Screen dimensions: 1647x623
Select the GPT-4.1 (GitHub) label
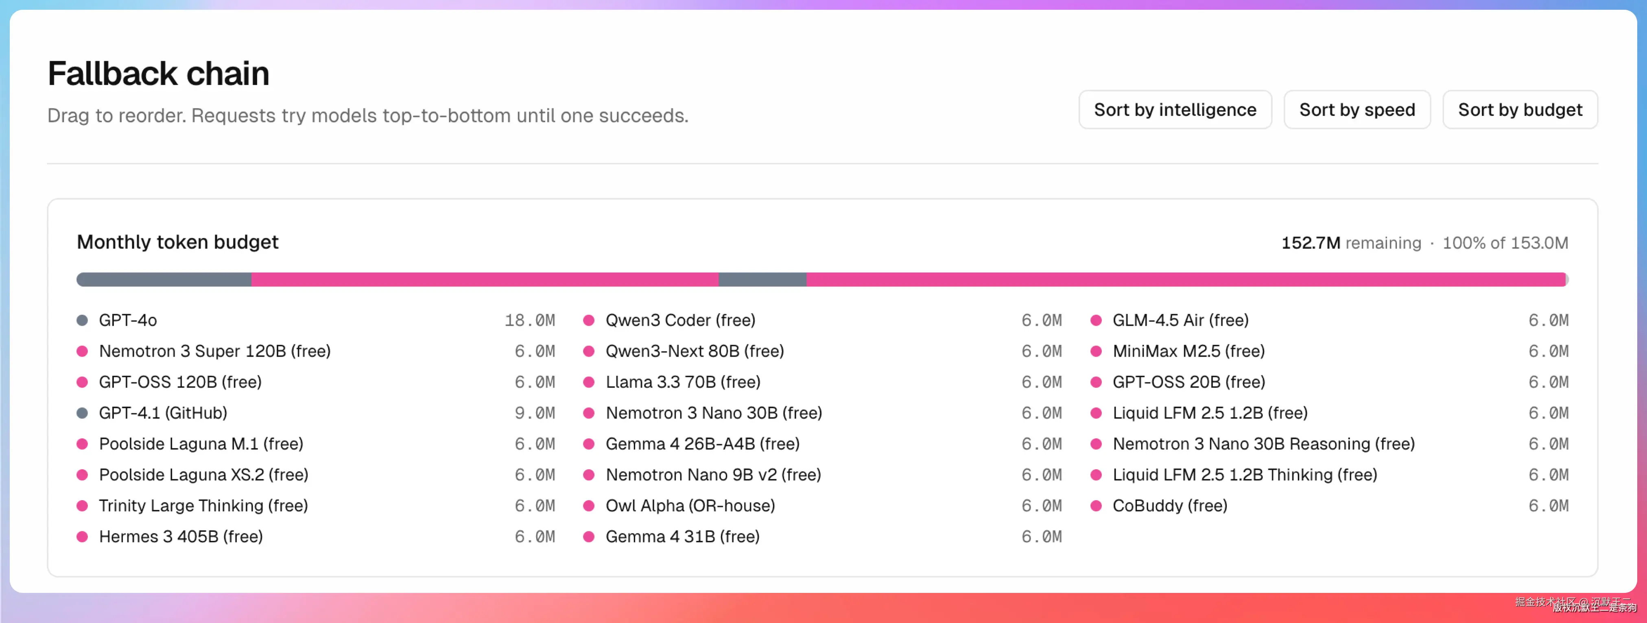[x=163, y=413]
